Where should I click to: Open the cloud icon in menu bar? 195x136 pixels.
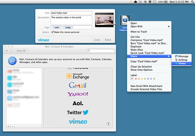click(x=136, y=2)
